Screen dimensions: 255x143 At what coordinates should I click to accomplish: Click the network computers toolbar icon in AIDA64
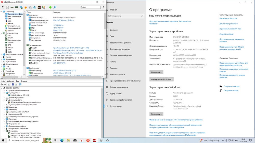(21, 7)
